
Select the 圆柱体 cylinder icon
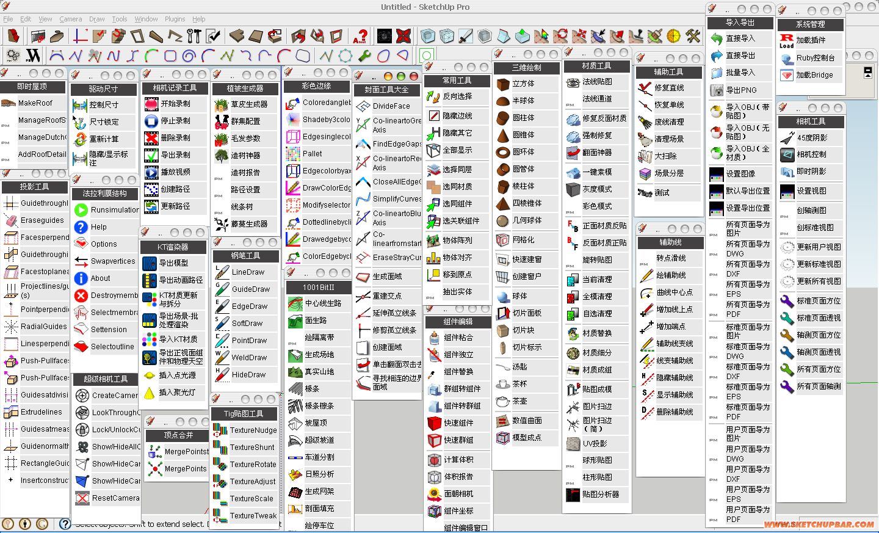503,118
